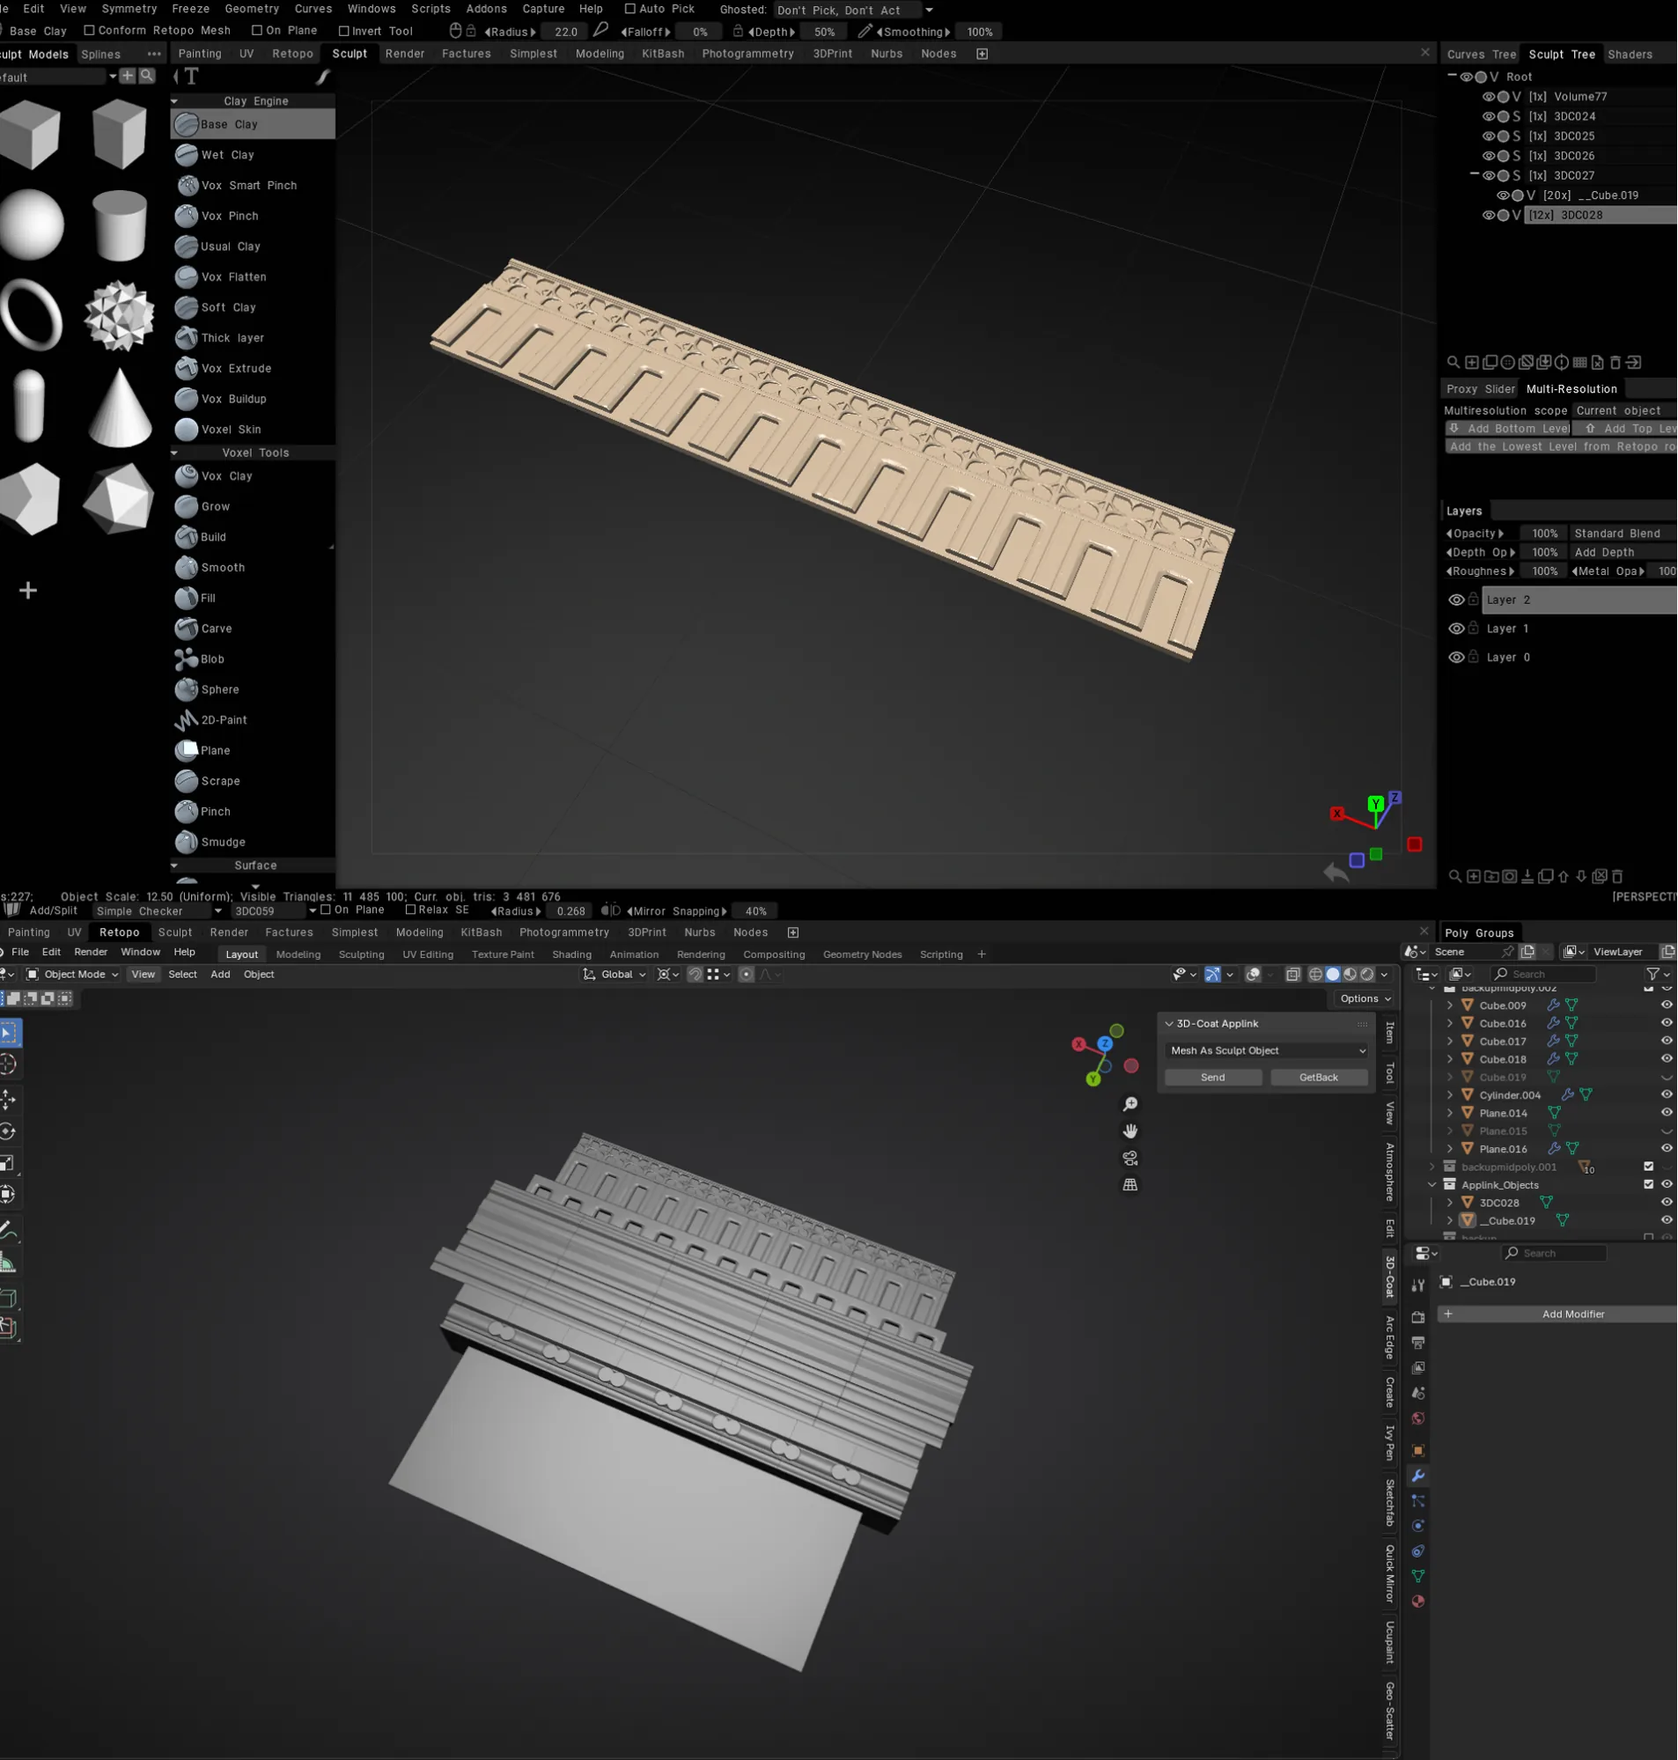1678x1760 pixels.
Task: Select the Blob tool icon
Action: [186, 659]
